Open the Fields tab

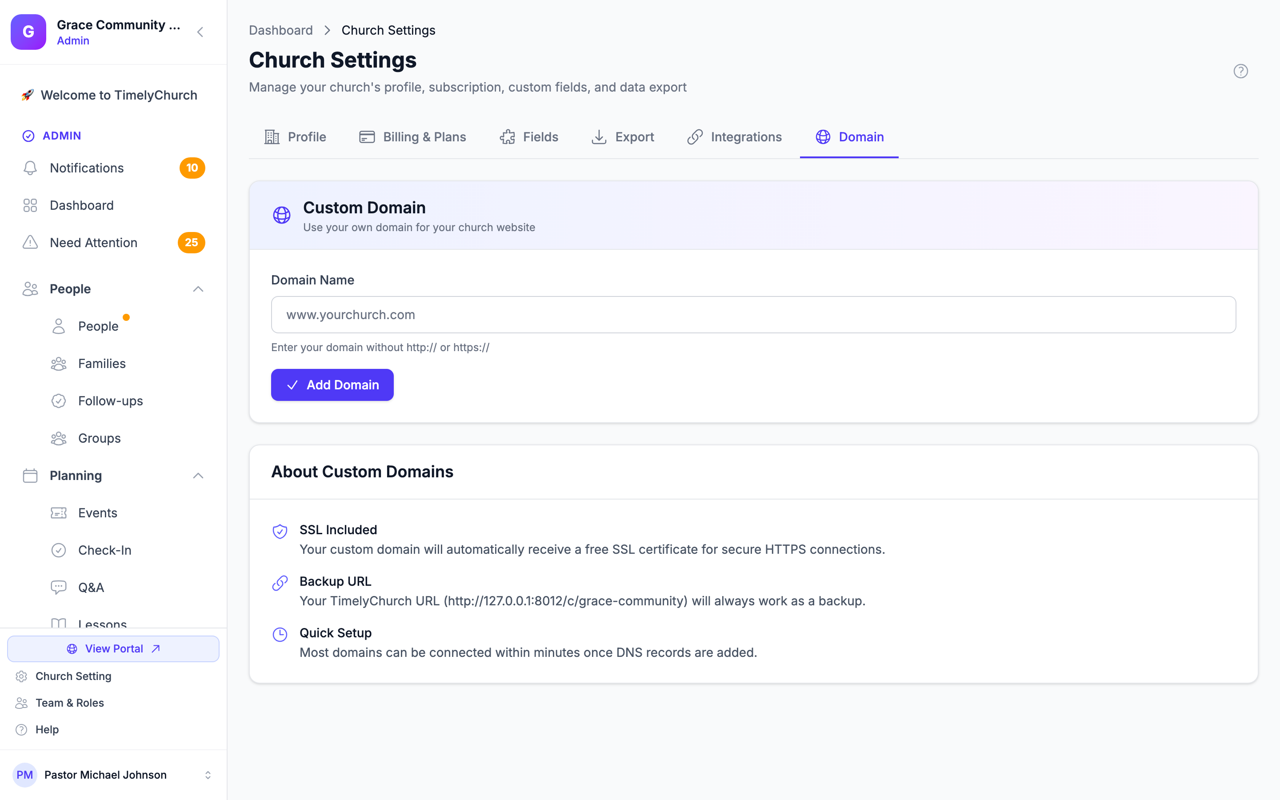529,137
